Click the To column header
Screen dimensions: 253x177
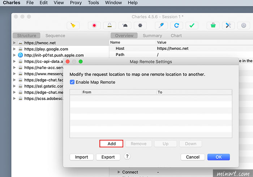pyautogui.click(x=194, y=92)
